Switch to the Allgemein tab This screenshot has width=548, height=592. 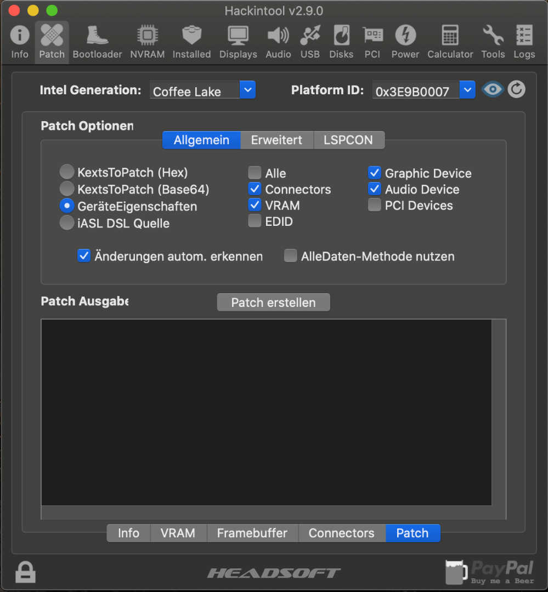(x=201, y=140)
